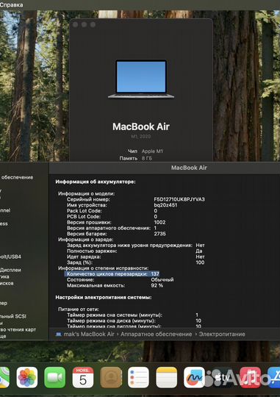Click "mak's MacBook Air" in the path bar
This screenshot has width=280, height=397.
pos(89,334)
